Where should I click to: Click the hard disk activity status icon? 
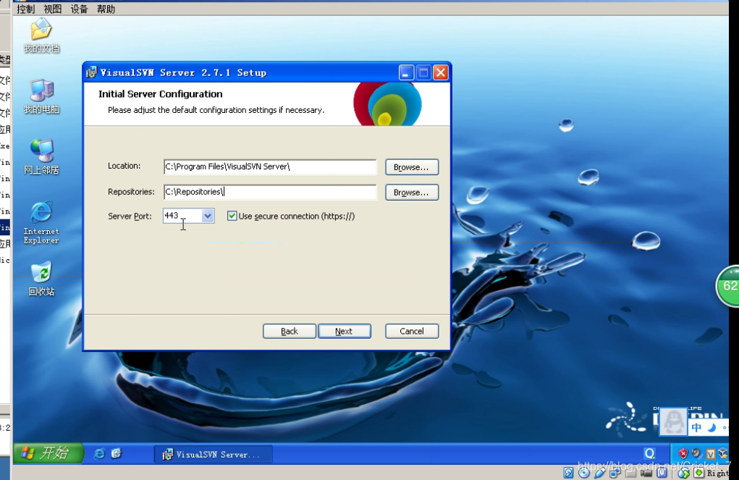tap(568, 473)
